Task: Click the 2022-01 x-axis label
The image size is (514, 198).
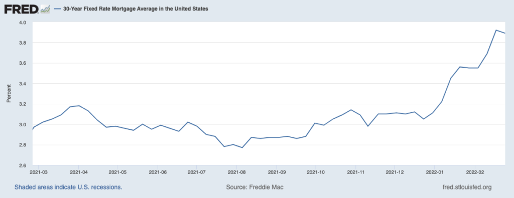Action: [434, 172]
